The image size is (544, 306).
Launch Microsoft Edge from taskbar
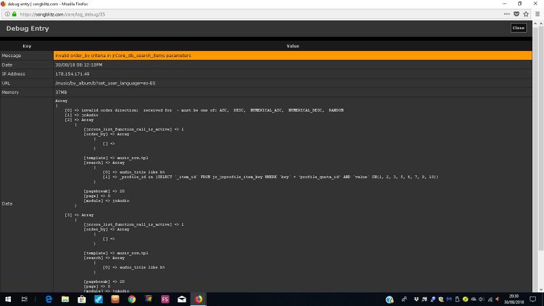tap(48, 299)
